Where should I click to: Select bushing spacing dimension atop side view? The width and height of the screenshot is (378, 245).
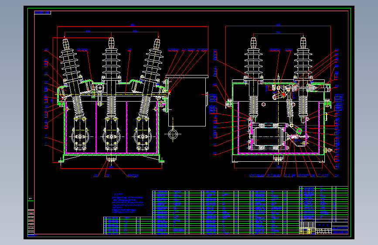point(279,33)
